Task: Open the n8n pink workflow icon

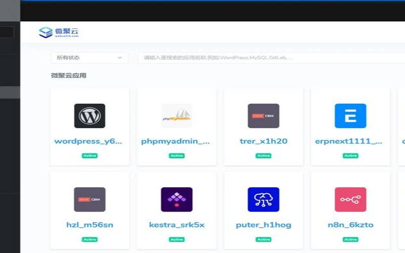Action: pos(350,199)
